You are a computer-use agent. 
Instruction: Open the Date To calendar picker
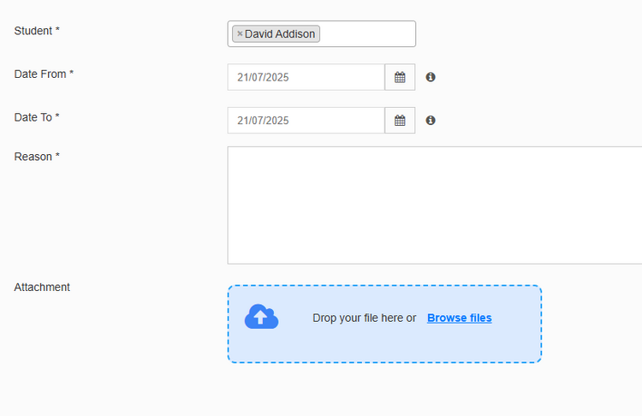(x=400, y=121)
